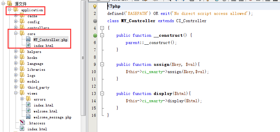The width and height of the screenshot is (280, 132).
Task: Fold the display function code block
Action: pyautogui.click(x=102, y=94)
